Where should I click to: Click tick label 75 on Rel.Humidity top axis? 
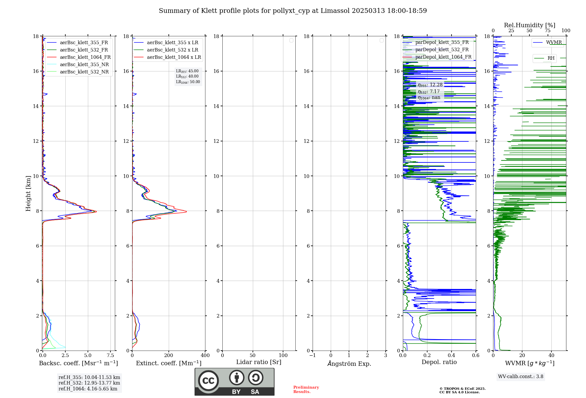pos(547,31)
